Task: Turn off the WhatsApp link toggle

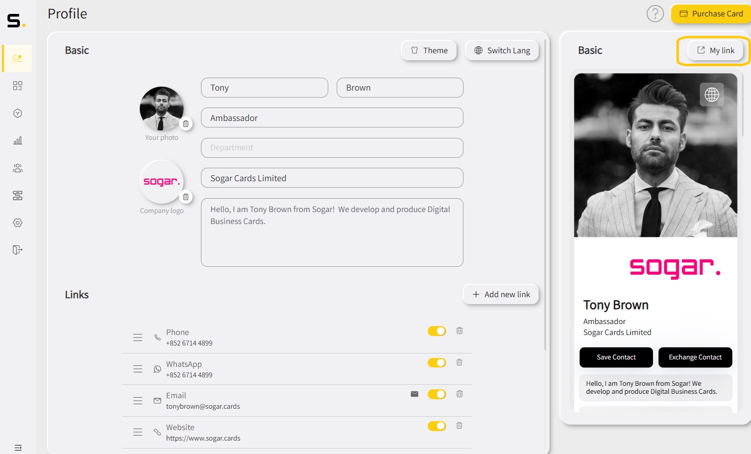Action: [x=437, y=363]
